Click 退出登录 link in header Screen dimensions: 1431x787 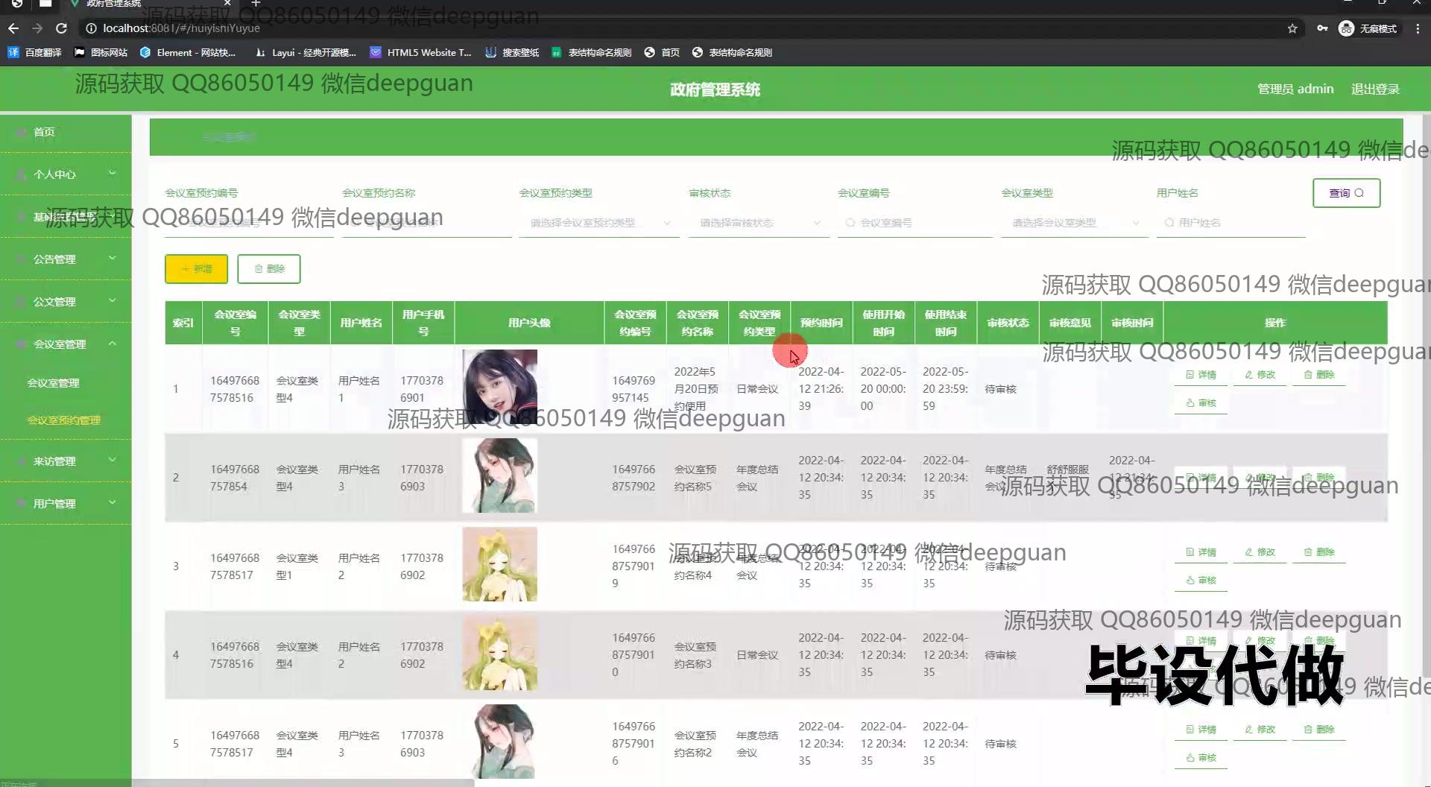[1375, 89]
